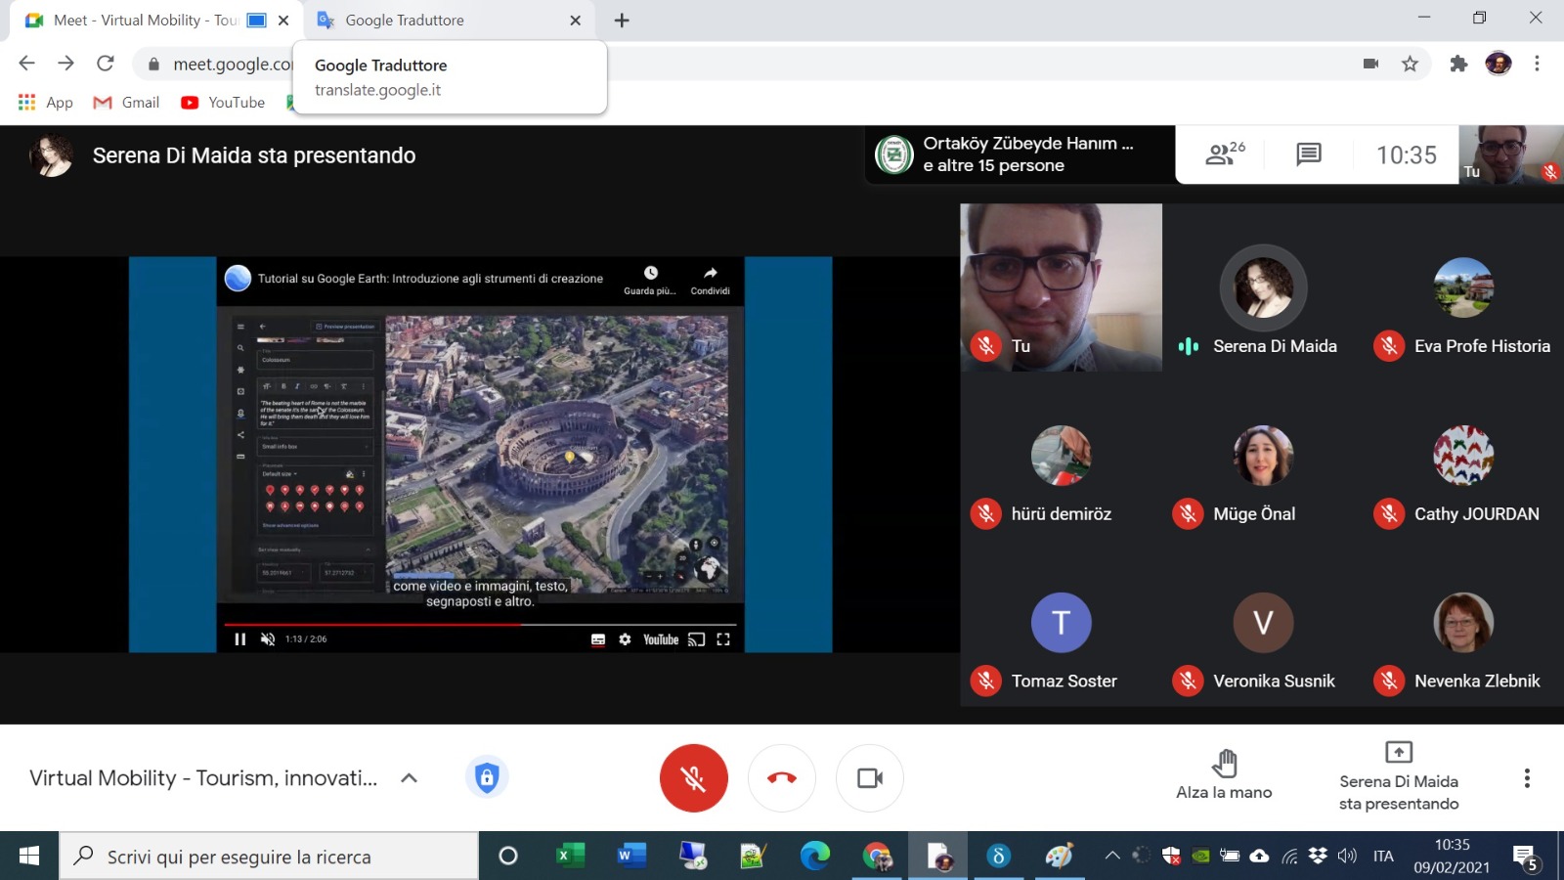Screen dimensions: 1564x880
Task: Open Excel from the taskbar
Action: point(570,857)
